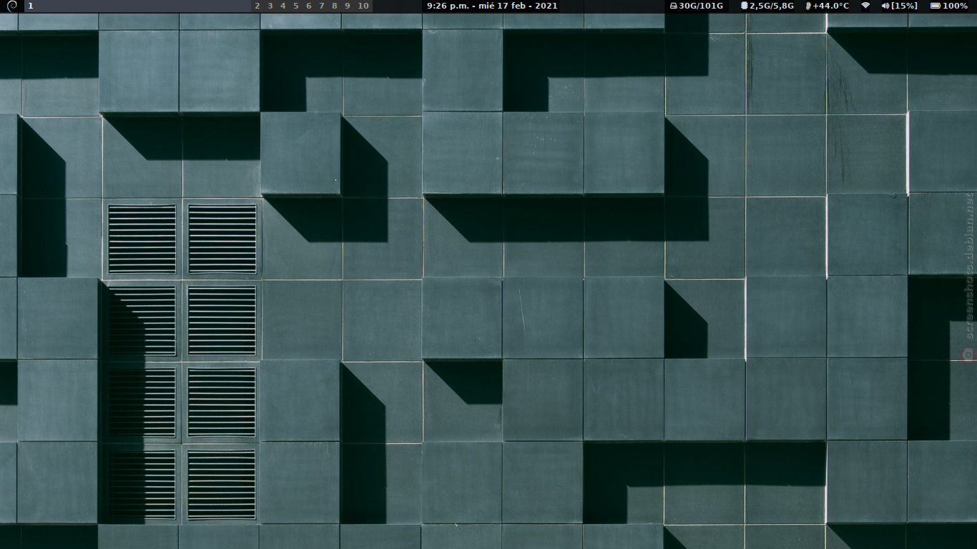
Task: Click temperature reading +44.0°C
Action: coord(831,6)
